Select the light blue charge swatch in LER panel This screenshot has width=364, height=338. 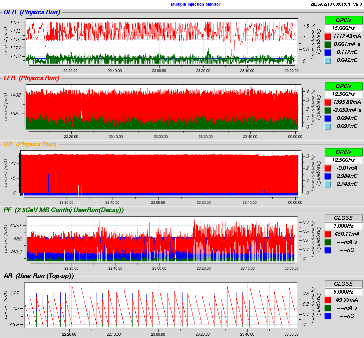[328, 126]
